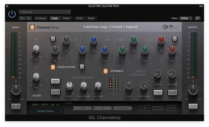The width and height of the screenshot is (209, 127).
Task: Click the blue LMF kHz frequency knob
Action: pos(105,50)
